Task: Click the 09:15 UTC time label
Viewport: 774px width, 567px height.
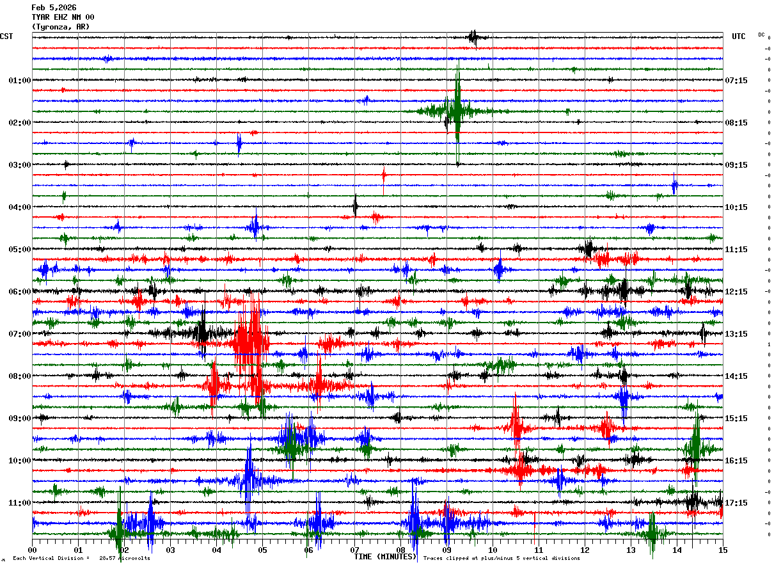Action: [x=737, y=165]
